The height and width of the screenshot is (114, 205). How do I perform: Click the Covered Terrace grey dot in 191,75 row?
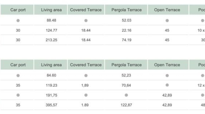pyautogui.click(x=86, y=95)
